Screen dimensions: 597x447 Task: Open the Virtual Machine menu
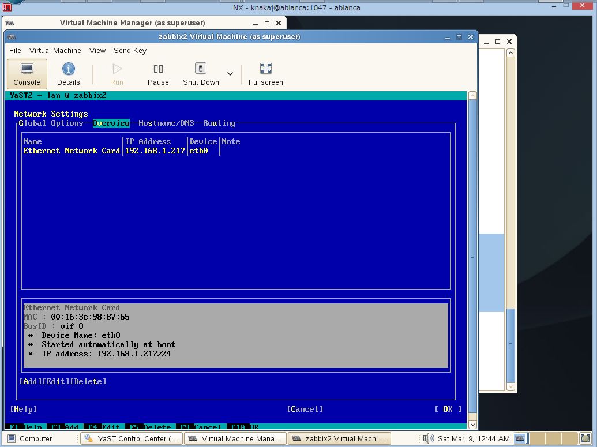coord(55,50)
